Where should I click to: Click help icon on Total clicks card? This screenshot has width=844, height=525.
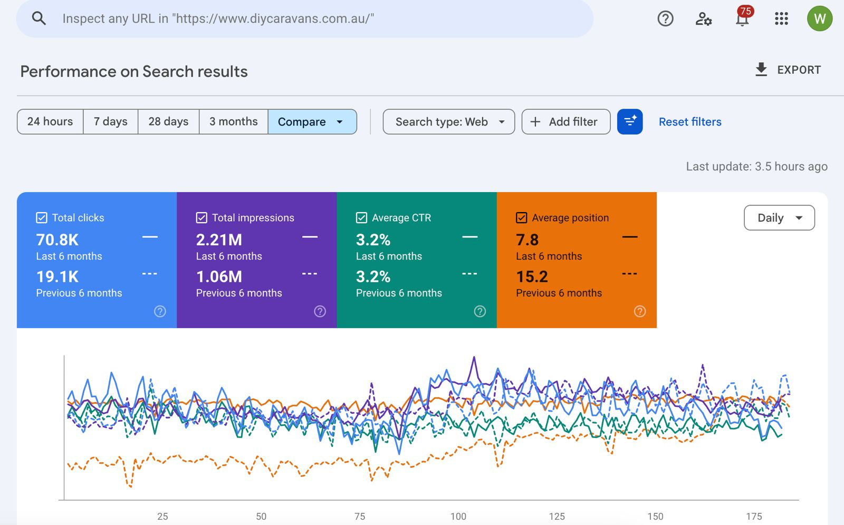point(160,311)
